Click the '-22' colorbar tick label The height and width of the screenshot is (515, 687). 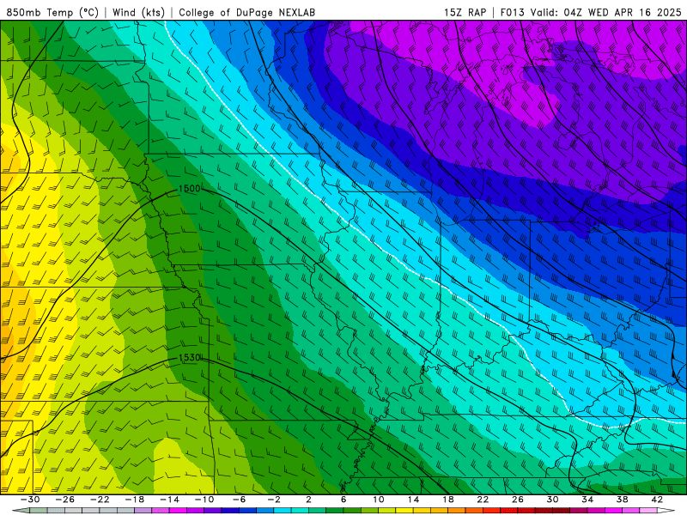[x=100, y=500]
